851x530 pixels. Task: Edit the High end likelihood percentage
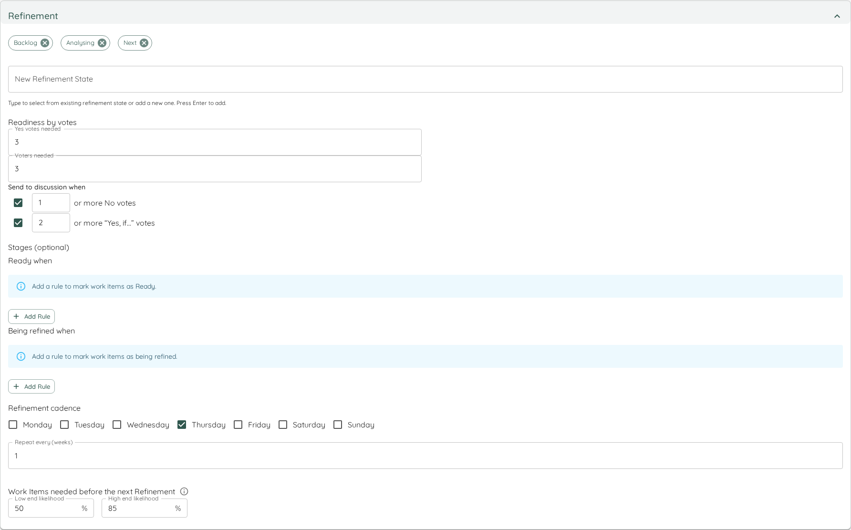coord(145,508)
